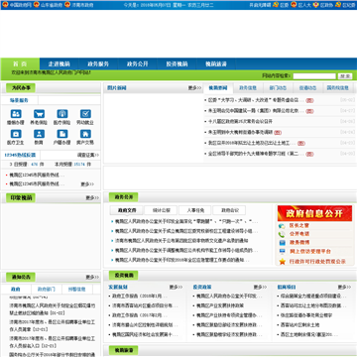The height and width of the screenshot is (357, 357).
Task: Expand 更多>> in the 通知公告 header
Action: click(92, 277)
